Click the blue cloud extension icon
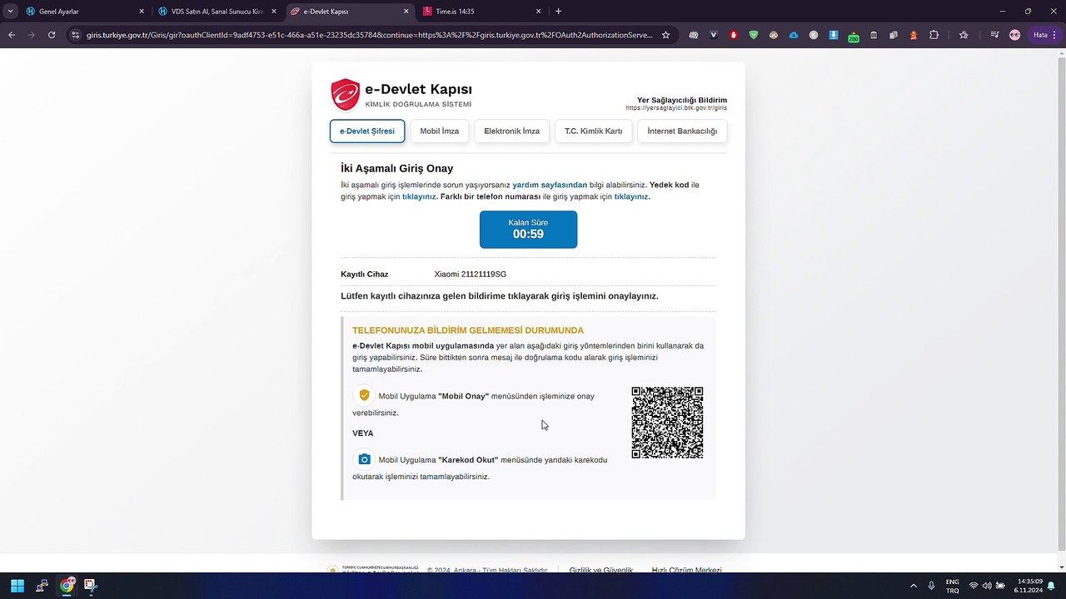This screenshot has height=599, width=1066. point(794,35)
